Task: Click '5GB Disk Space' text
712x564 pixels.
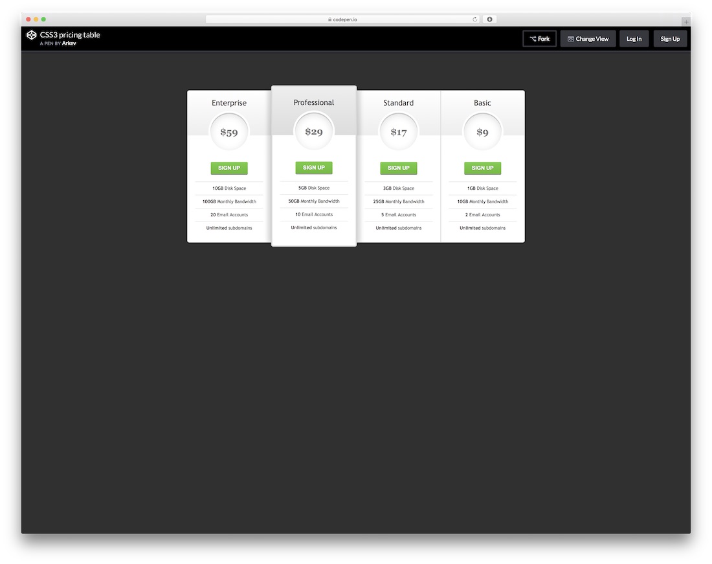Action: coord(314,188)
